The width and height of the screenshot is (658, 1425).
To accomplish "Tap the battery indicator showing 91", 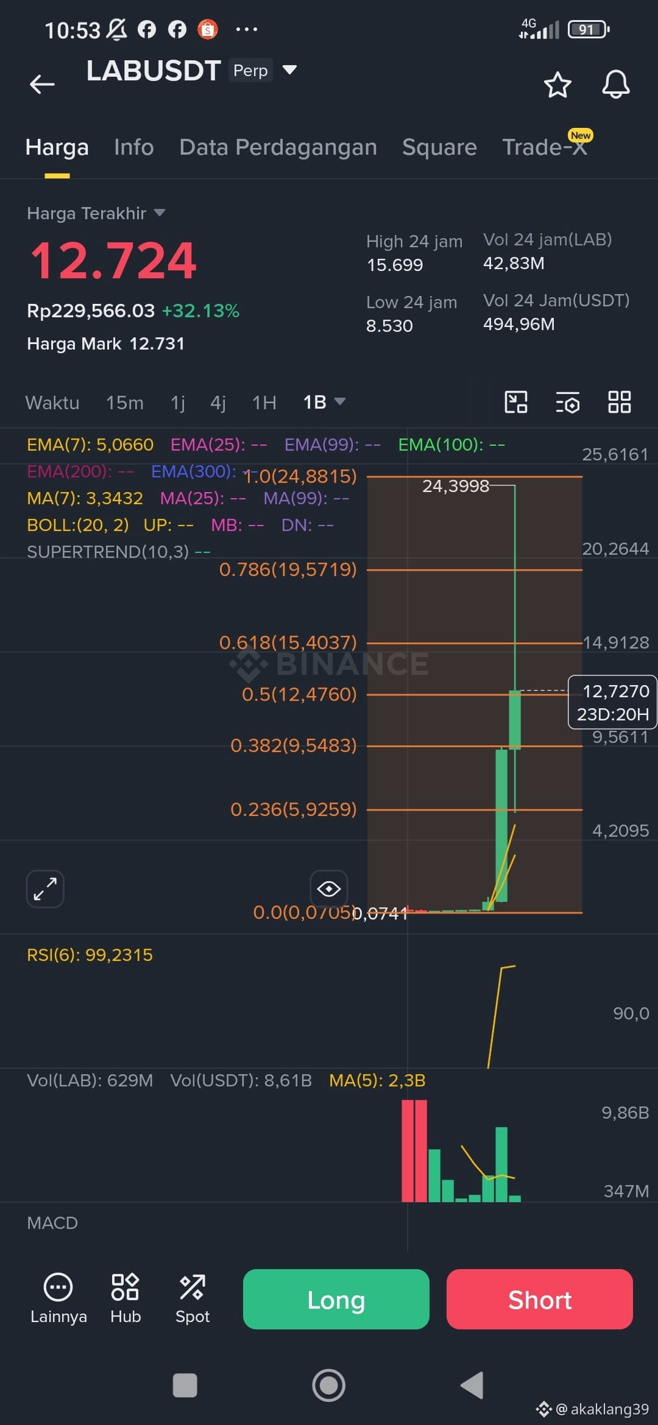I will pyautogui.click(x=589, y=29).
